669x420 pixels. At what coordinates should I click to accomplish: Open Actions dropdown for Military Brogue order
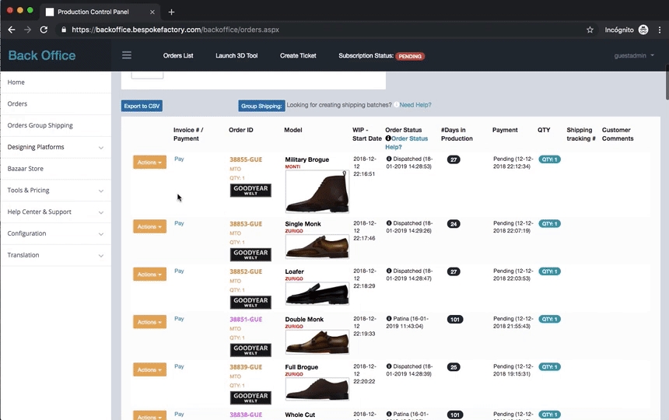(x=149, y=163)
